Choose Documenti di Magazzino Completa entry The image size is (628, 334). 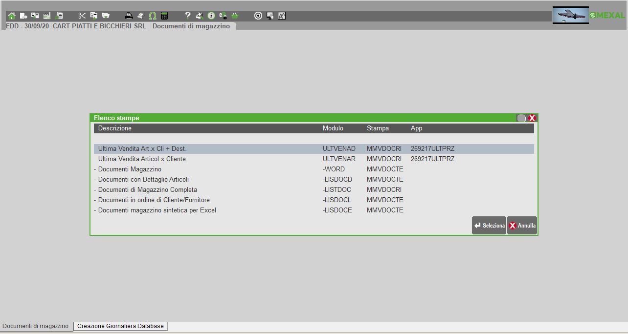pos(147,190)
